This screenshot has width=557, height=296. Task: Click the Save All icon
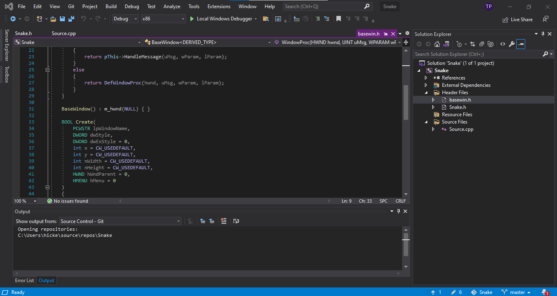click(x=71, y=19)
